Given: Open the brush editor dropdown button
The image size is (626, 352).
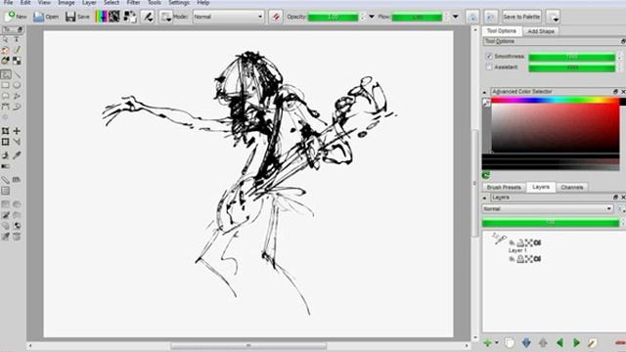Looking at the screenshot, I should click(x=148, y=17).
